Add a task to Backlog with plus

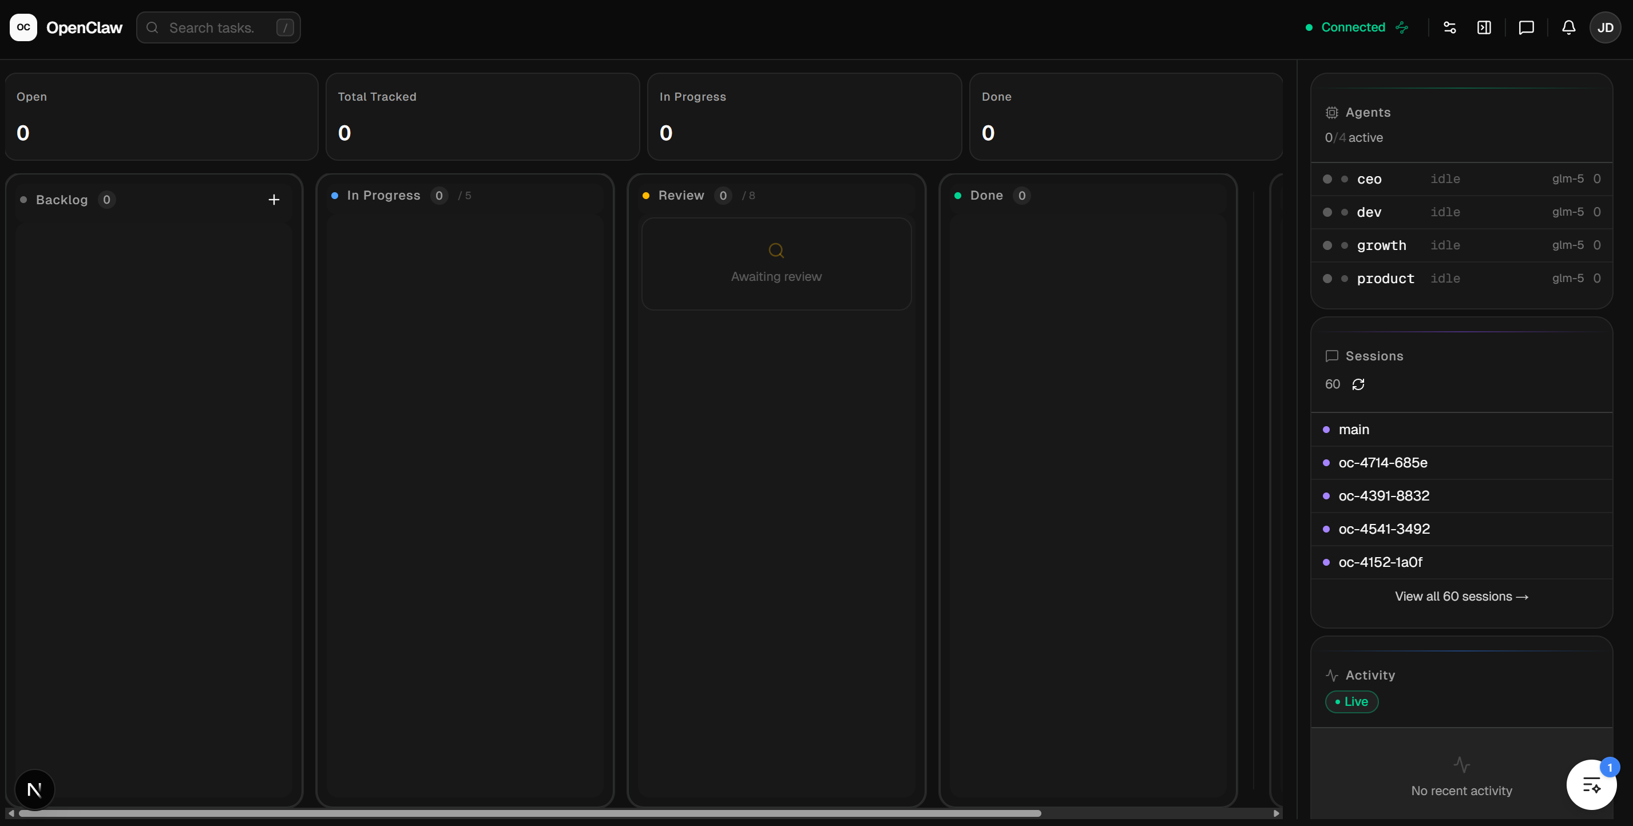click(274, 200)
